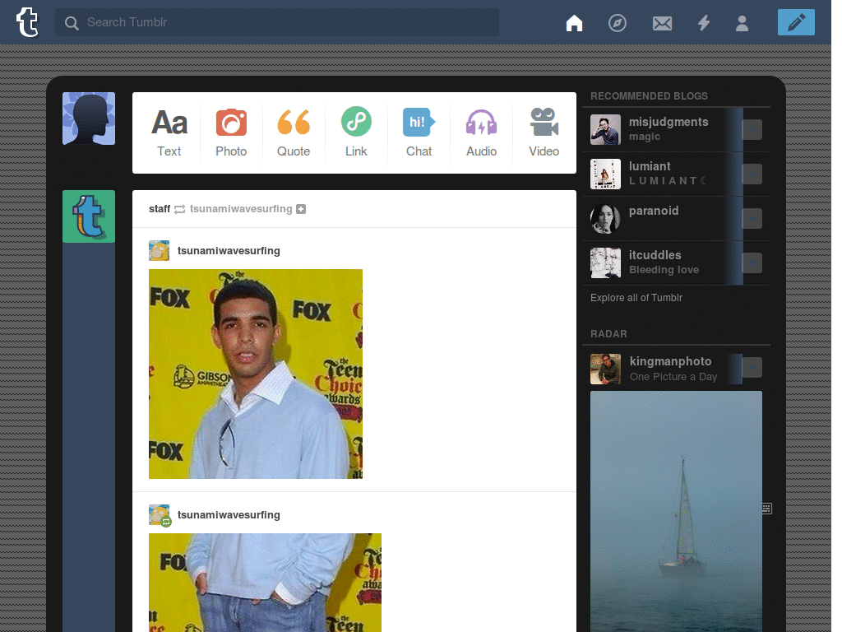Follow lumiant with the plus button
Image resolution: width=842 pixels, height=632 pixels.
(x=752, y=174)
